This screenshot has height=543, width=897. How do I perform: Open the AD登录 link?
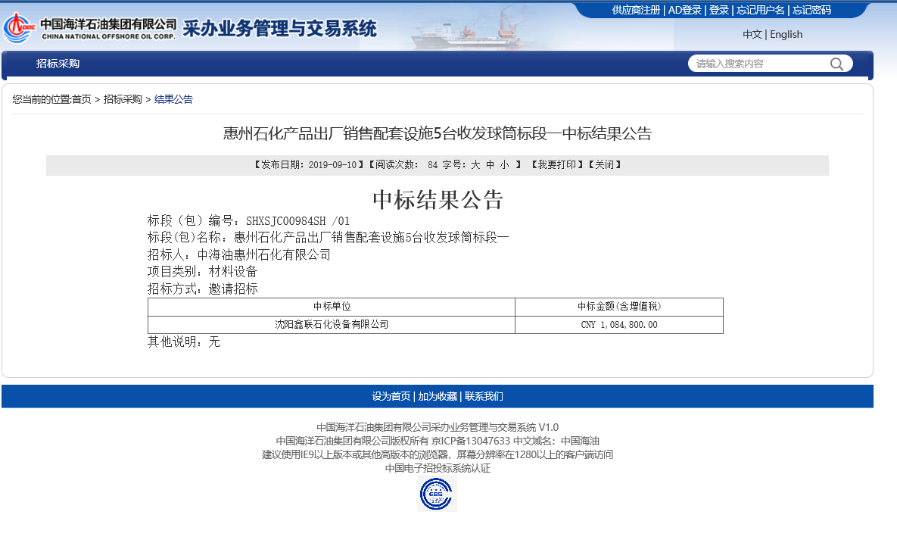pos(685,10)
